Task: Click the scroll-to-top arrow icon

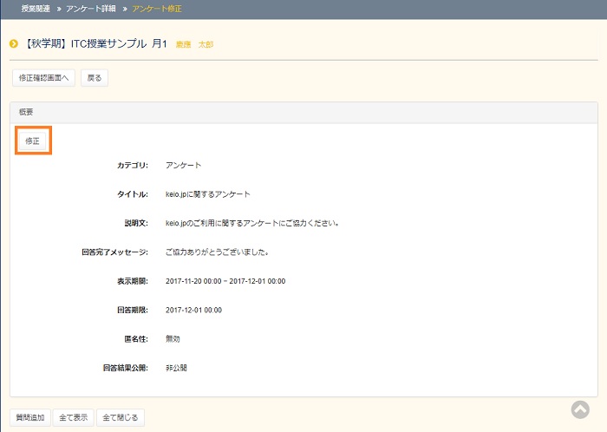Action: [x=580, y=409]
